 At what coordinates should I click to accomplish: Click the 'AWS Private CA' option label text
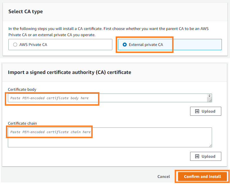(x=33, y=45)
